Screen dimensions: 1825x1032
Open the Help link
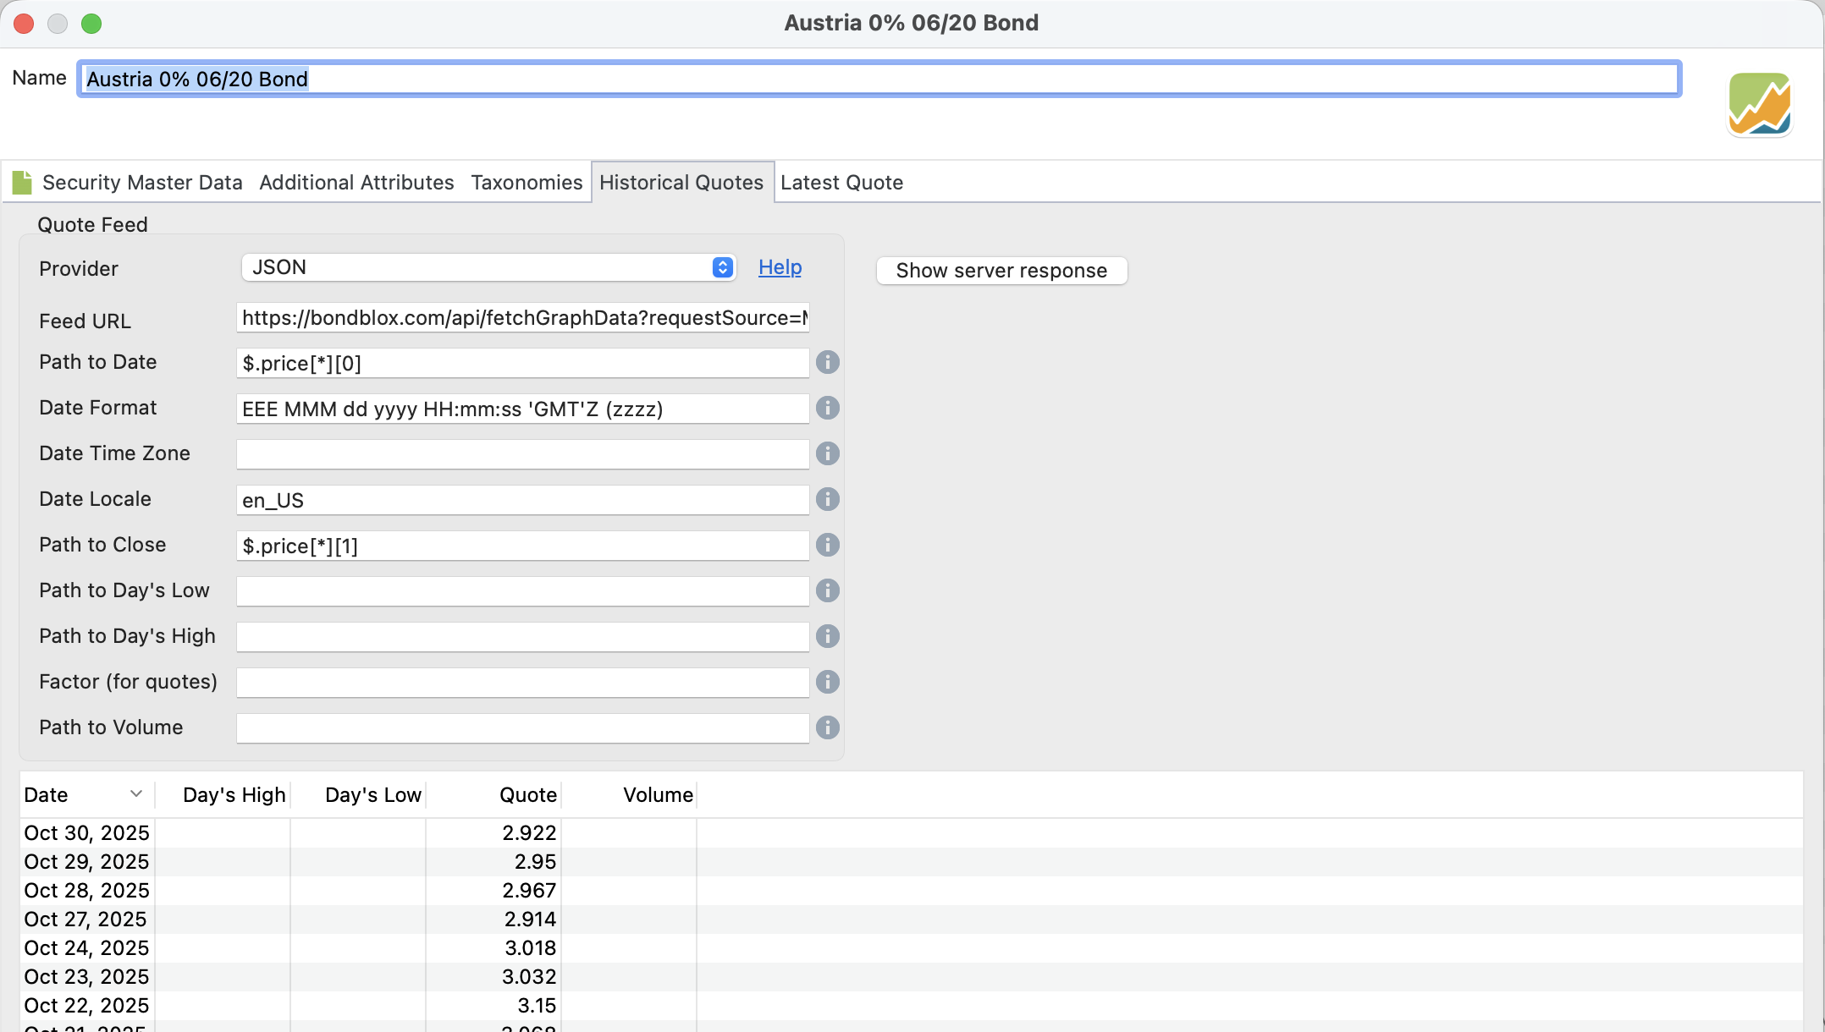[780, 268]
